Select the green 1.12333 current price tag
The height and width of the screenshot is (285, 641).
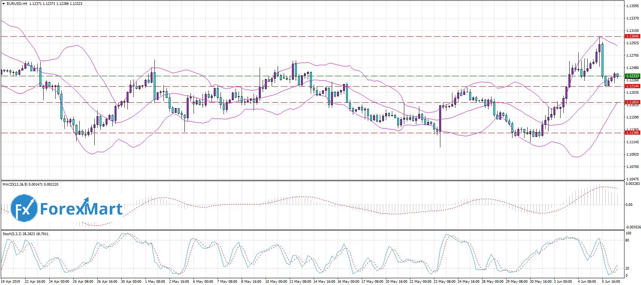(x=632, y=76)
